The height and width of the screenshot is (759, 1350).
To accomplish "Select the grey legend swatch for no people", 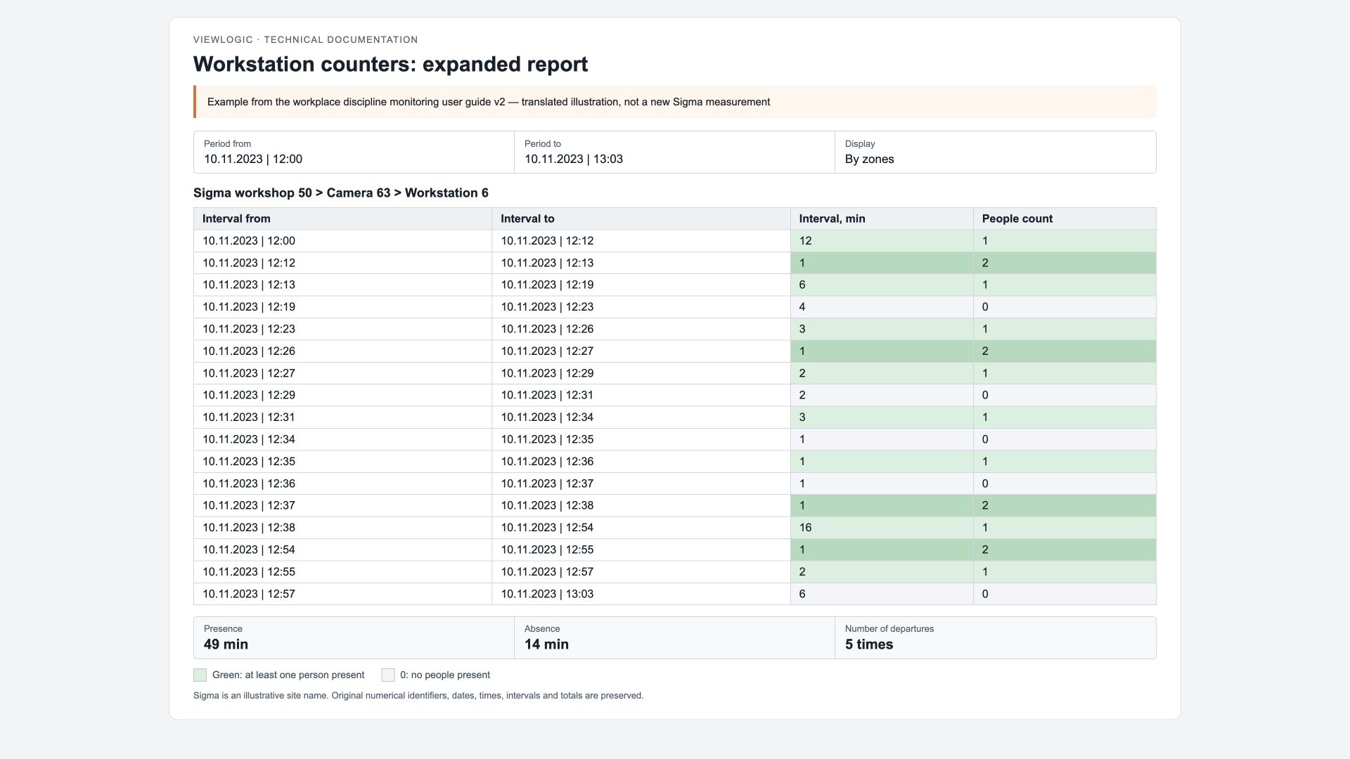I will [x=388, y=675].
